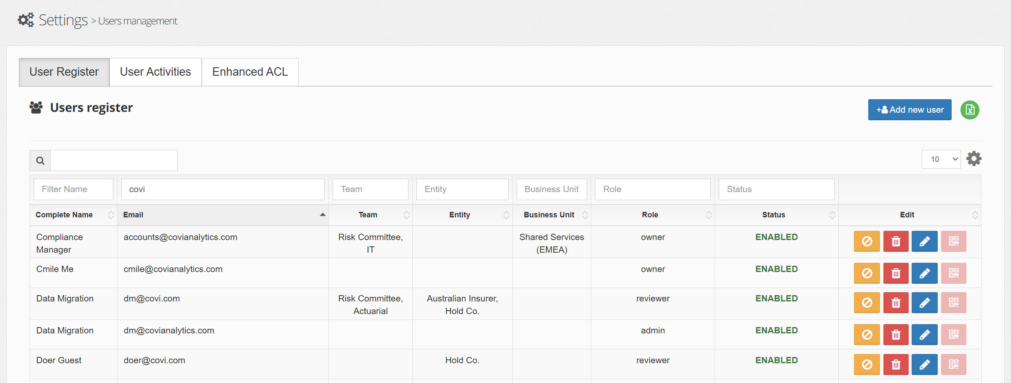1011x383 pixels.
Task: Export users to Excel icon
Action: click(970, 110)
